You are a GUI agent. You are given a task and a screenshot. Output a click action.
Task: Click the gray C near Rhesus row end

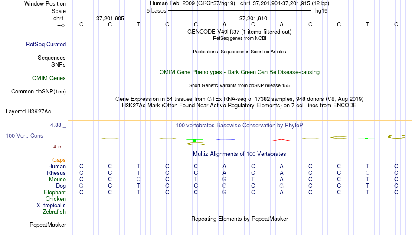point(367,173)
